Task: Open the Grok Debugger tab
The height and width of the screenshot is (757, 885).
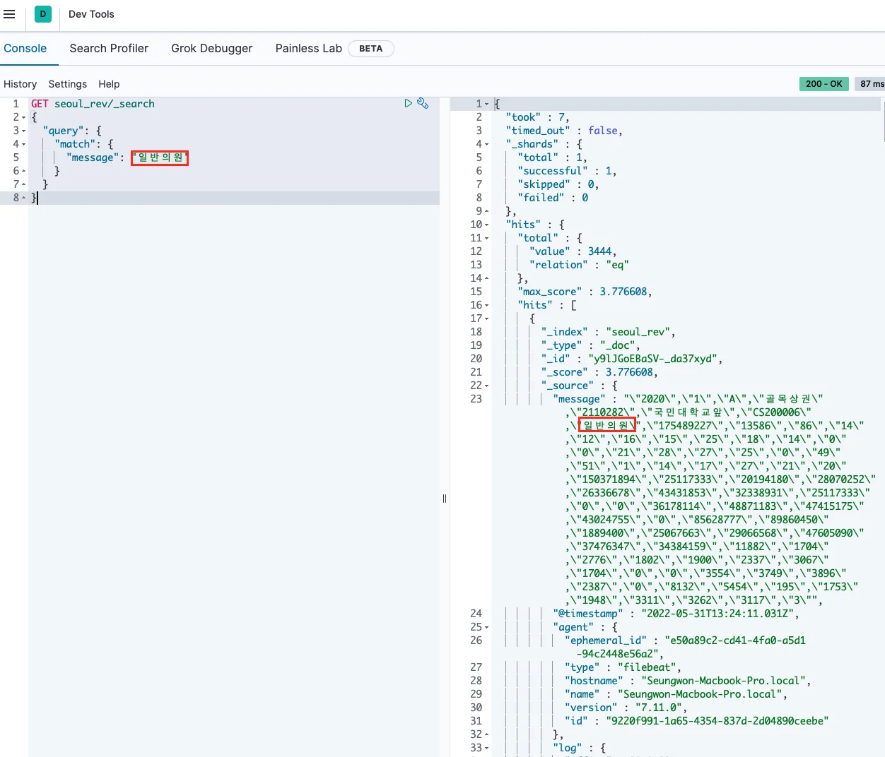Action: 211,49
